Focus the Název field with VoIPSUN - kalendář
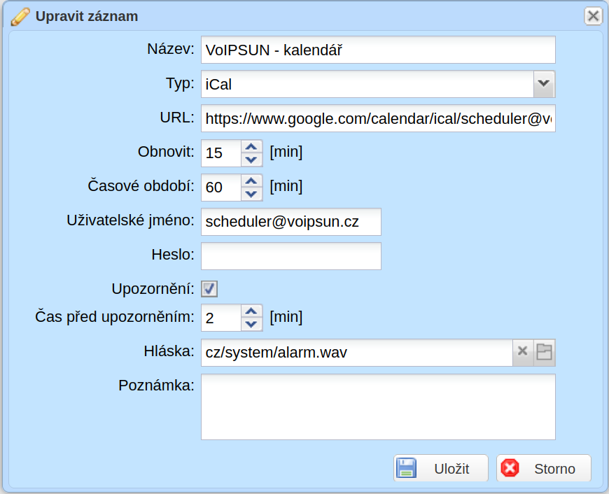Screen dimensions: 609x494 click(378, 50)
